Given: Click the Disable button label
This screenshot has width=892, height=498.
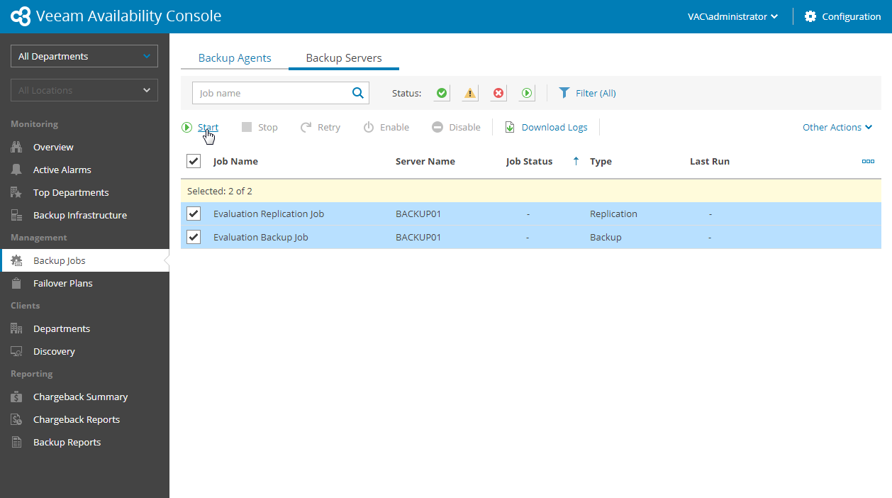Looking at the screenshot, I should click(x=464, y=127).
